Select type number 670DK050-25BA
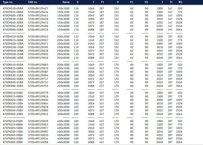The width and height of the screenshot is (203, 145). (x=13, y=82)
